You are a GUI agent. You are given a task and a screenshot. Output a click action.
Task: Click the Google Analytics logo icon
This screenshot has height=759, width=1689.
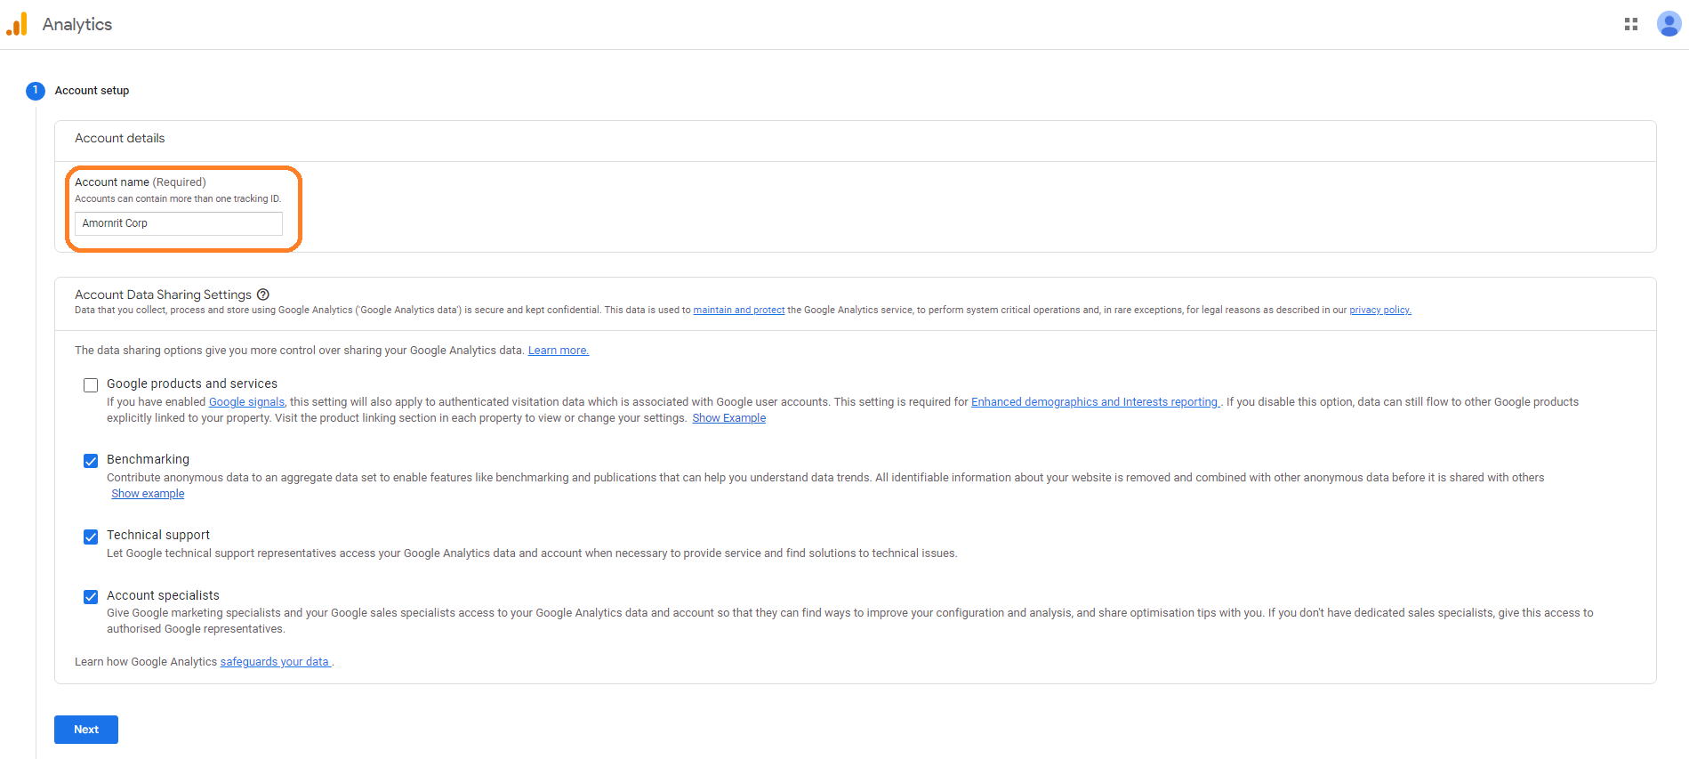click(17, 24)
